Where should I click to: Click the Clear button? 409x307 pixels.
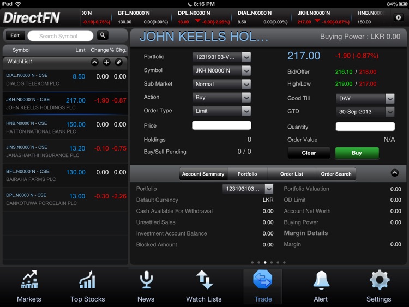click(309, 153)
